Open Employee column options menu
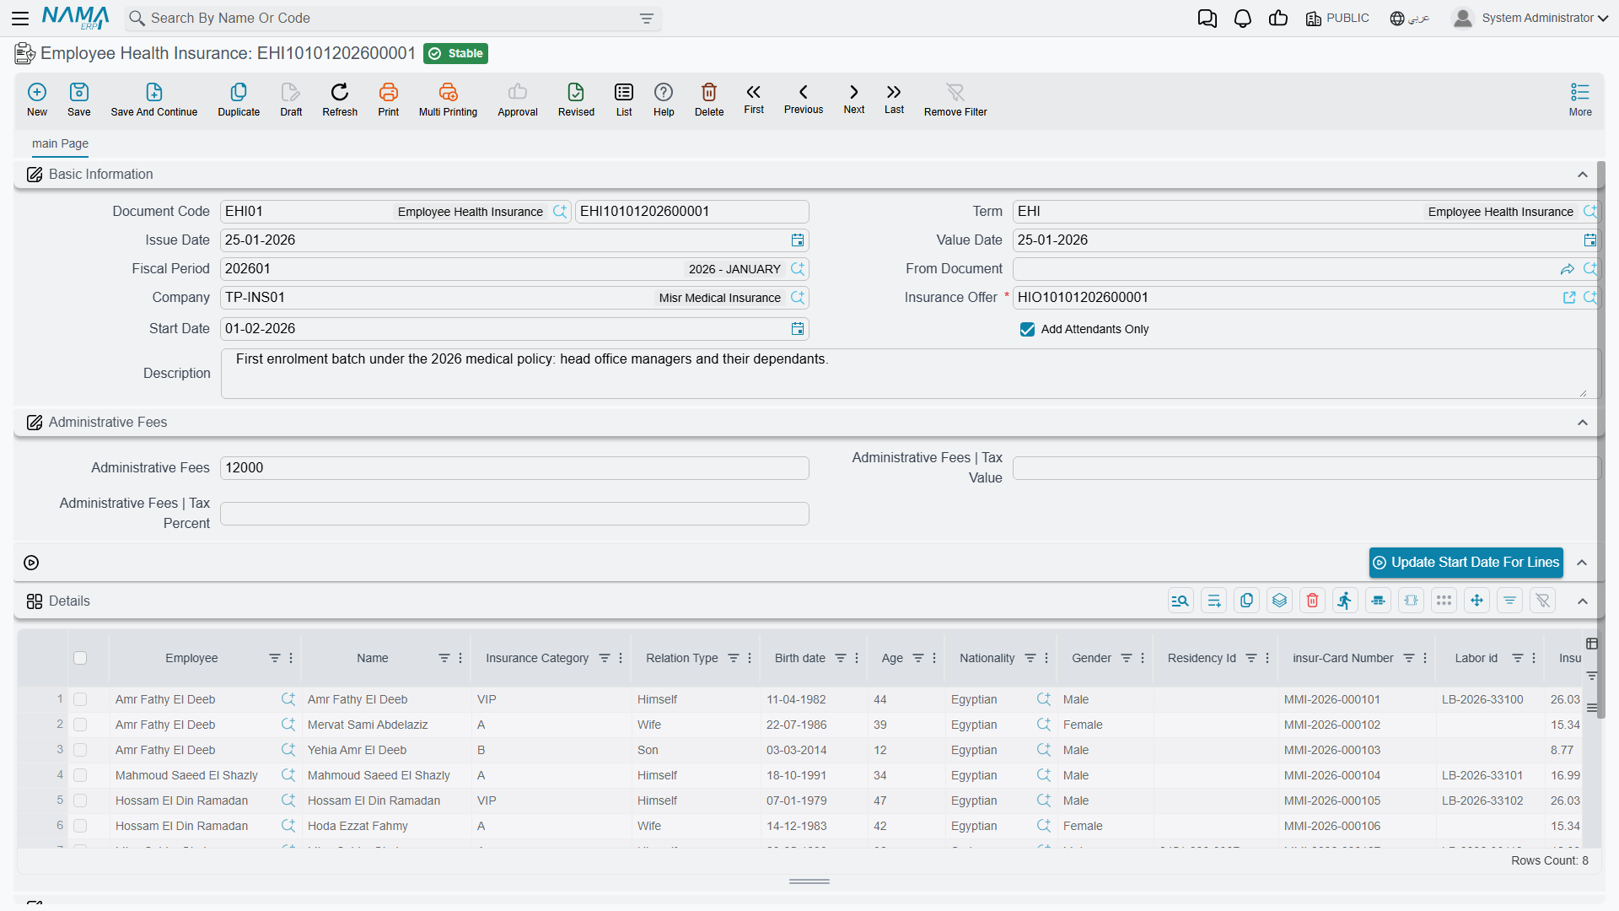The height and width of the screenshot is (911, 1619). pyautogui.click(x=291, y=658)
